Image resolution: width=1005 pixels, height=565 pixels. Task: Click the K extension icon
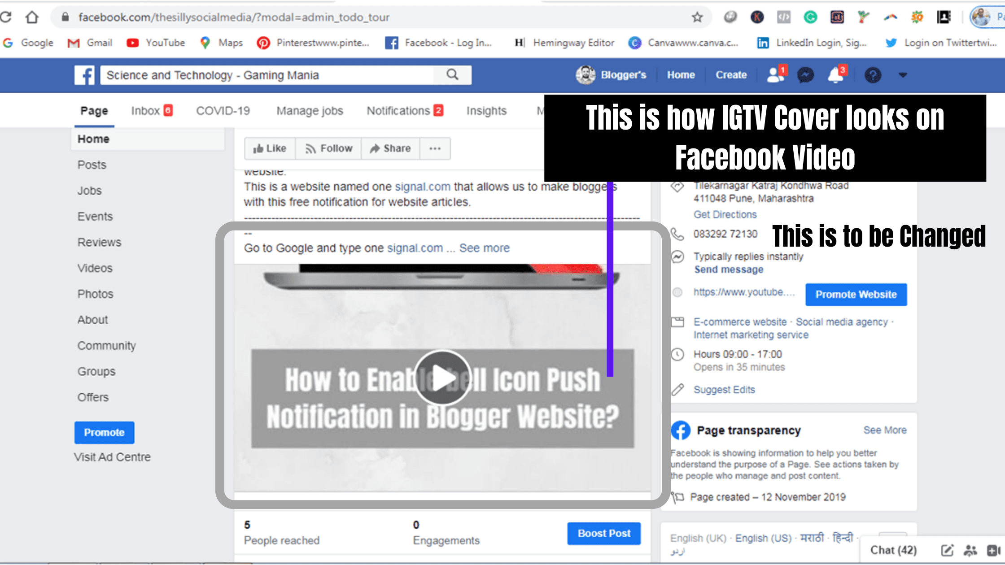757,17
